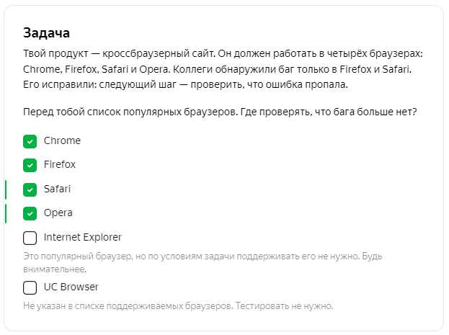This screenshot has height=335, width=449.
Task: Uncheck the Chrome checkbox
Action: (30, 141)
